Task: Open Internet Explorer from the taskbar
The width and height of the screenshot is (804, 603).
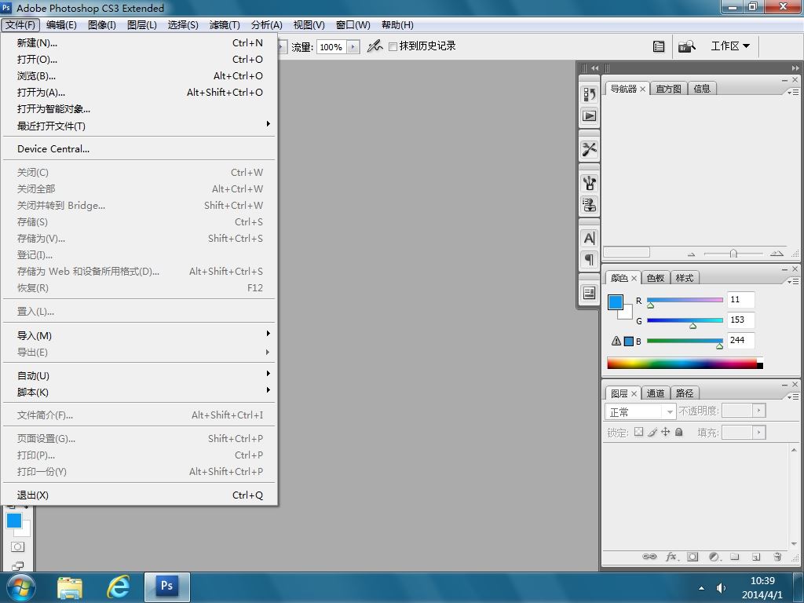Action: coord(118,587)
